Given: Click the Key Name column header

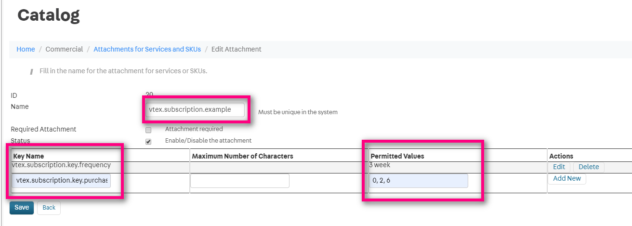Looking at the screenshot, I should click(29, 156).
